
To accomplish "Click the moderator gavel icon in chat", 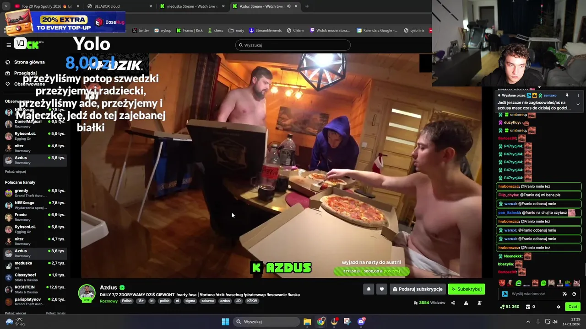I will pyautogui.click(x=505, y=294).
